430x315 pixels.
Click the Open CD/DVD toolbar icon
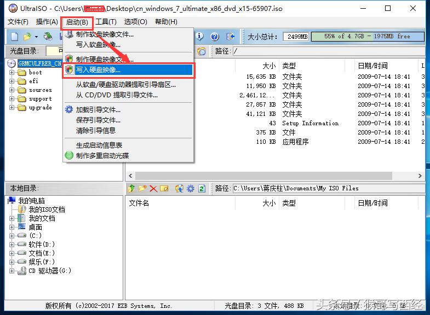[x=48, y=37]
